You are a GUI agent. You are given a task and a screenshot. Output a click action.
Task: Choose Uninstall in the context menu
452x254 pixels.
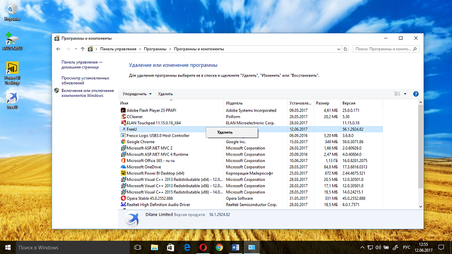point(232,132)
